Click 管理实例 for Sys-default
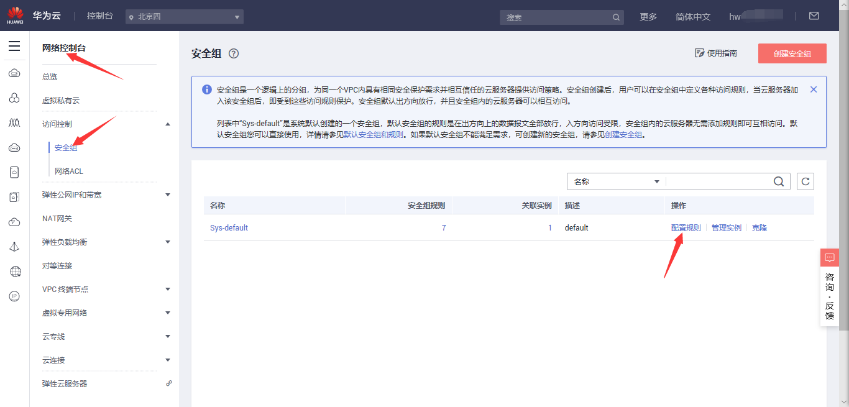The width and height of the screenshot is (849, 407). tap(727, 228)
